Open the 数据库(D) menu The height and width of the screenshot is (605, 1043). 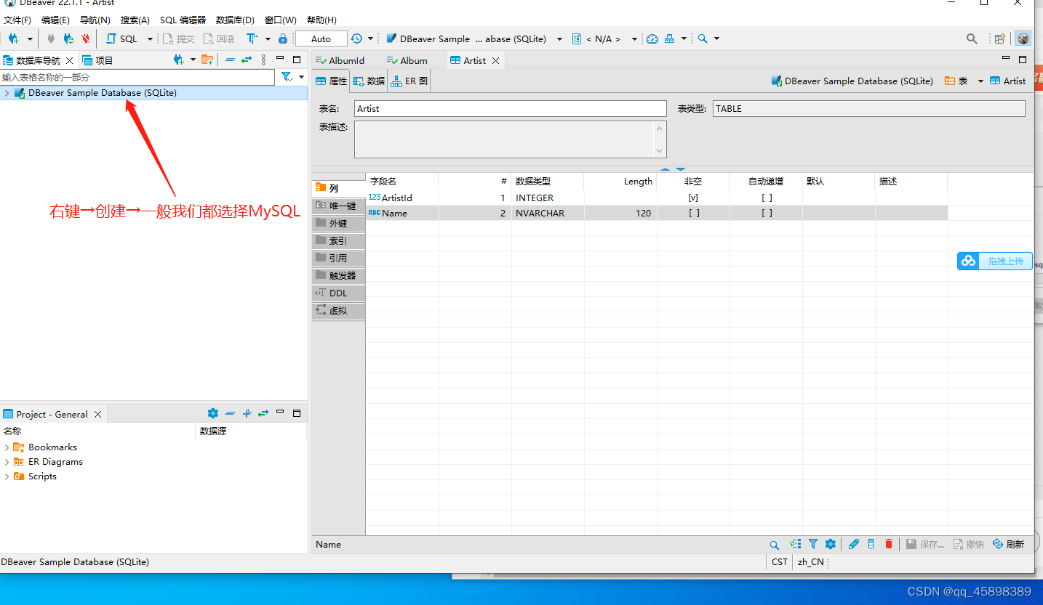[x=235, y=20]
